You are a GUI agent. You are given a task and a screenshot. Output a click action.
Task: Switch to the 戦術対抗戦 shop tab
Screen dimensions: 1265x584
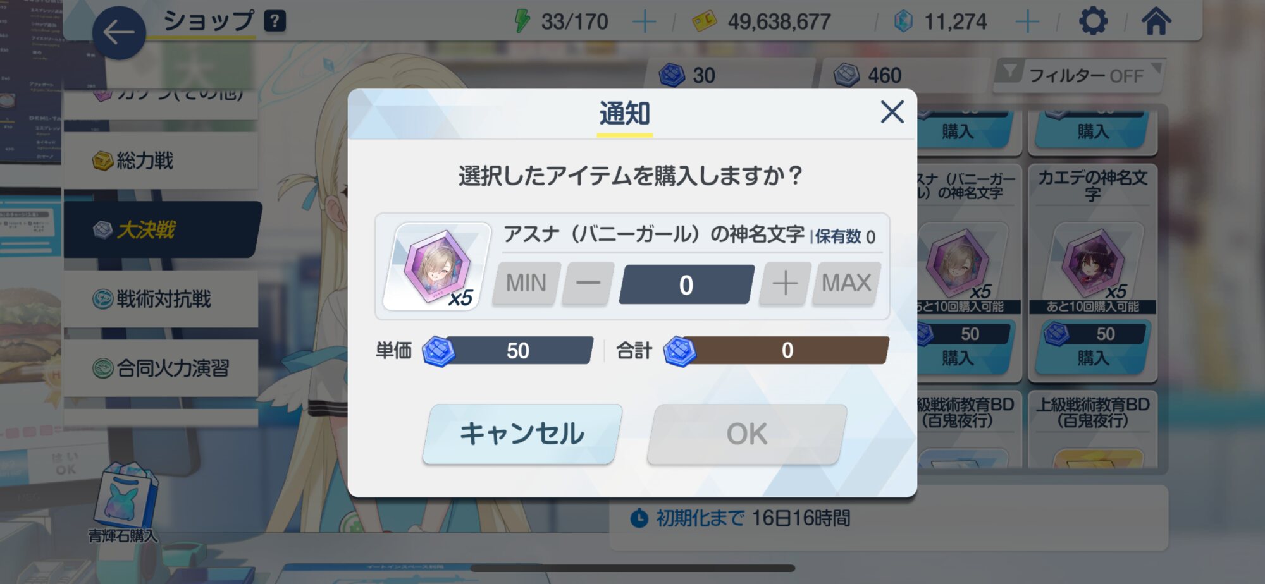click(x=161, y=299)
